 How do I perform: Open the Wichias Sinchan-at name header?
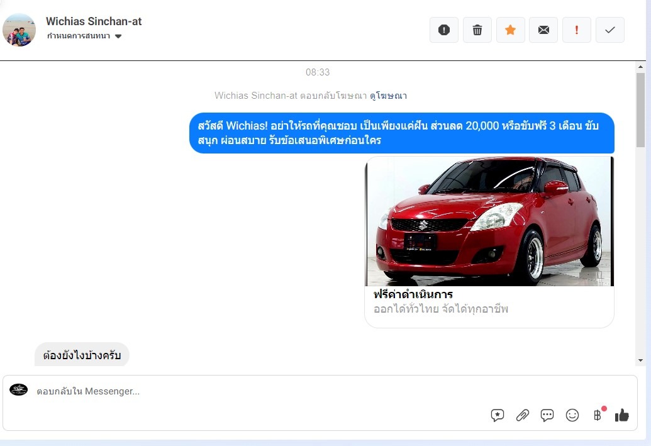point(94,21)
